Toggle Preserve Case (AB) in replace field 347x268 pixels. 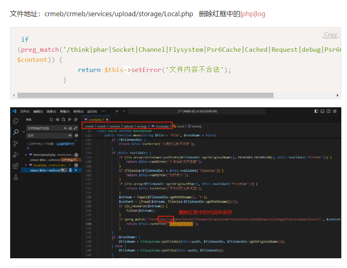[x=70, y=135]
